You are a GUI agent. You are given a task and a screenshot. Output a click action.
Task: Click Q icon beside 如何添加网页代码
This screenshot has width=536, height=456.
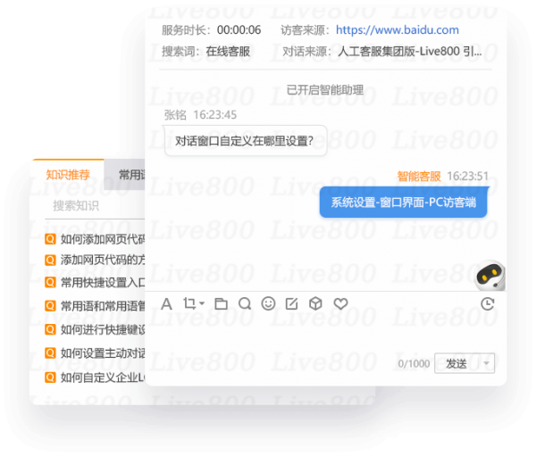pos(50,239)
